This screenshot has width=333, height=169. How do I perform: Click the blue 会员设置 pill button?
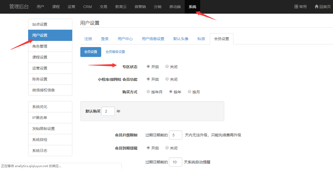coord(91,52)
